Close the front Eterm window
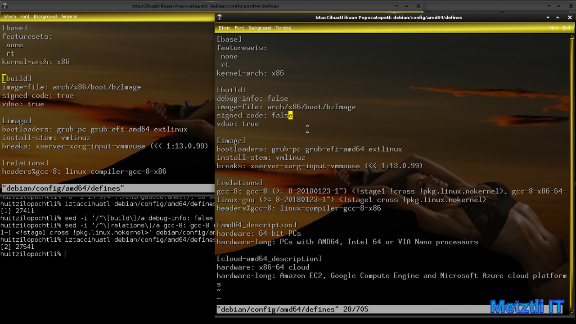Screen dimensions: 576x324 (x=570, y=18)
